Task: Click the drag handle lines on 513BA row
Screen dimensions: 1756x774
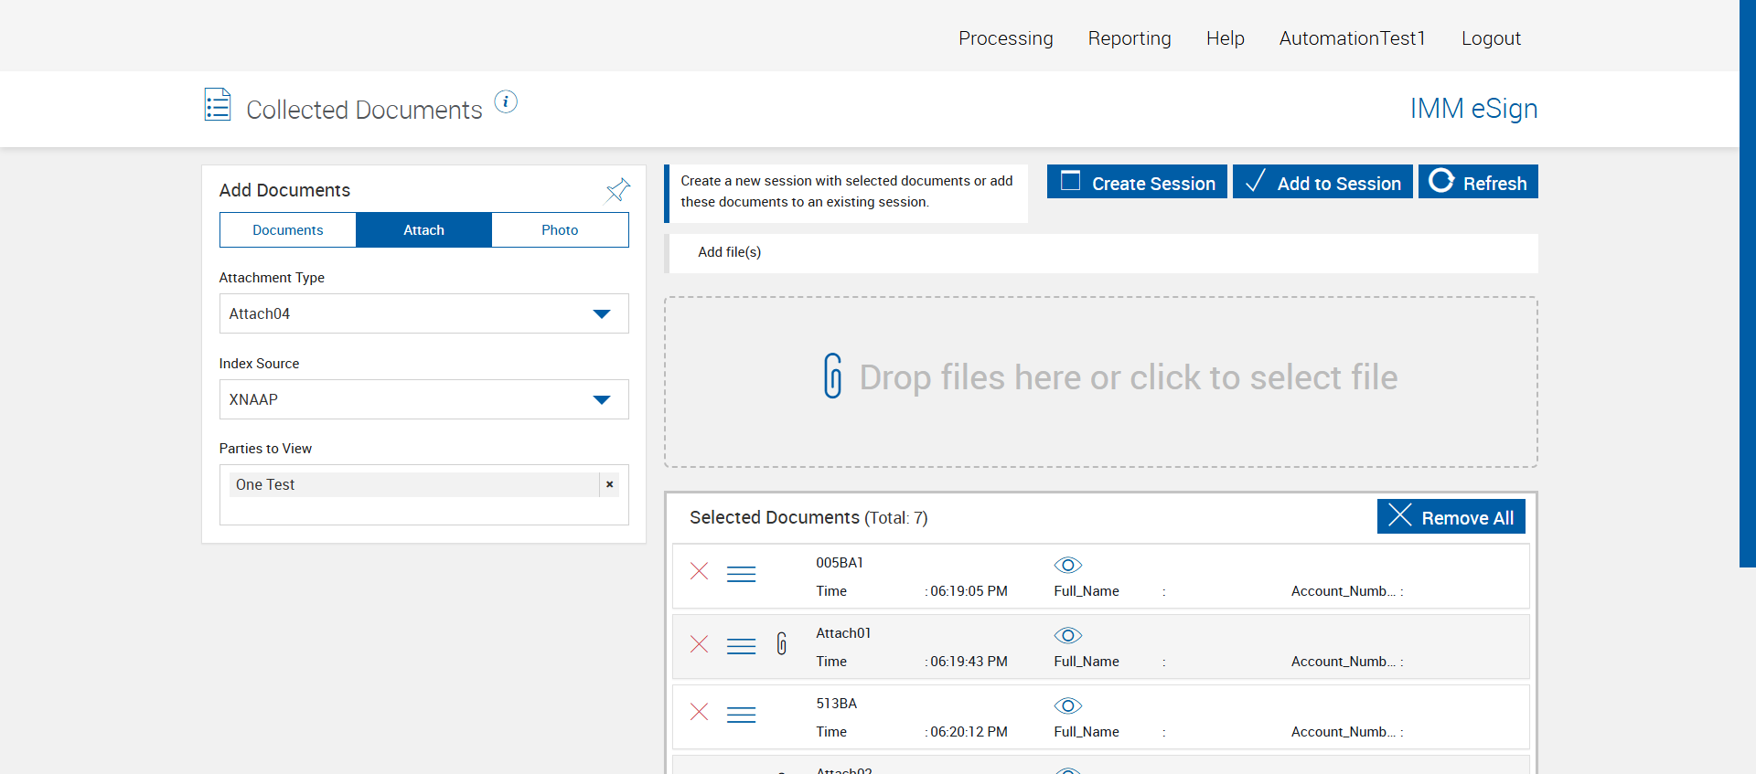Action: (741, 715)
